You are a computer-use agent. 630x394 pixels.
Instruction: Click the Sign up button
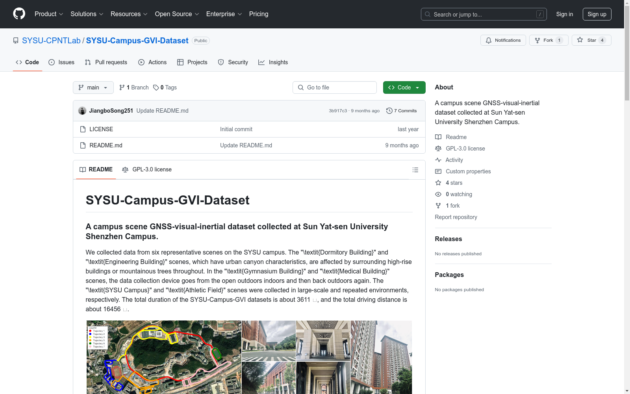[597, 14]
